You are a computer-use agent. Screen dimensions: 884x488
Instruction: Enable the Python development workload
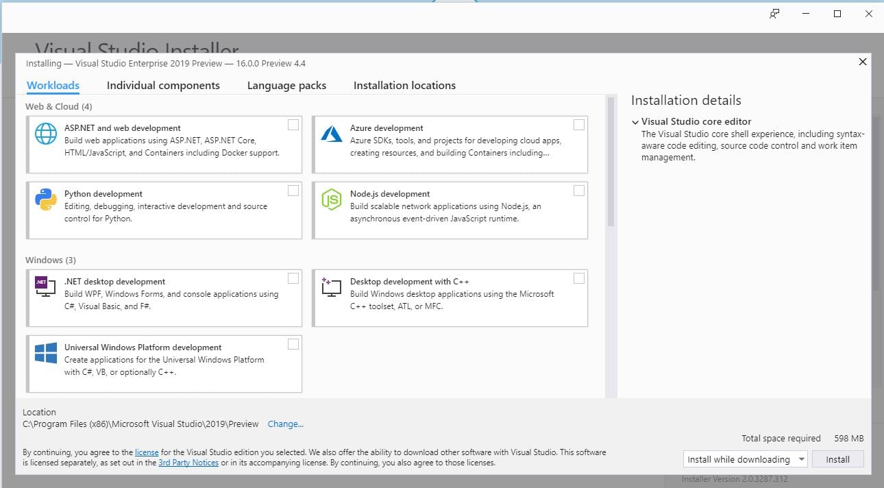click(293, 191)
